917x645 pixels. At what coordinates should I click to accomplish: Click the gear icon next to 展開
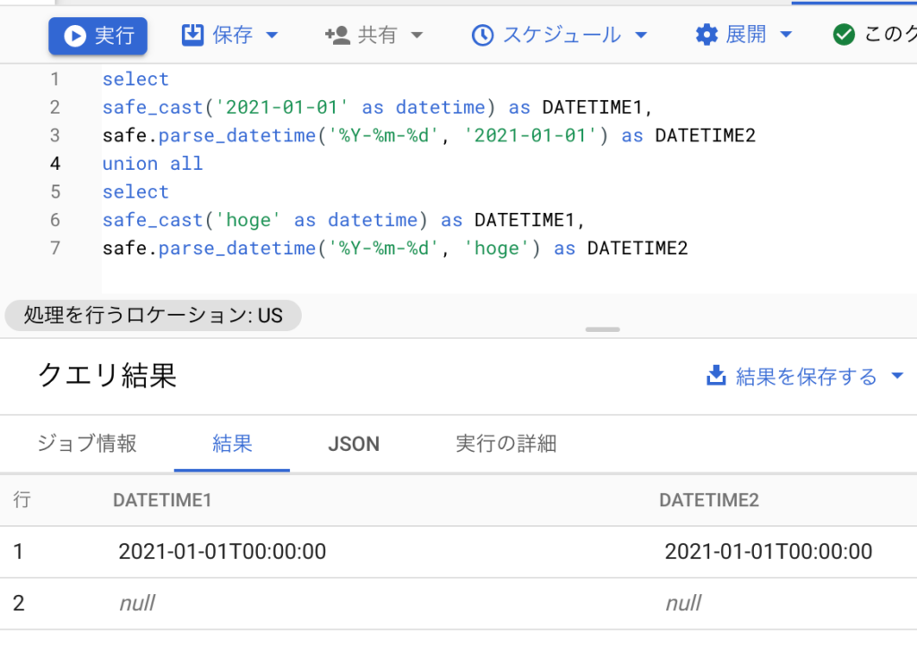click(x=707, y=35)
